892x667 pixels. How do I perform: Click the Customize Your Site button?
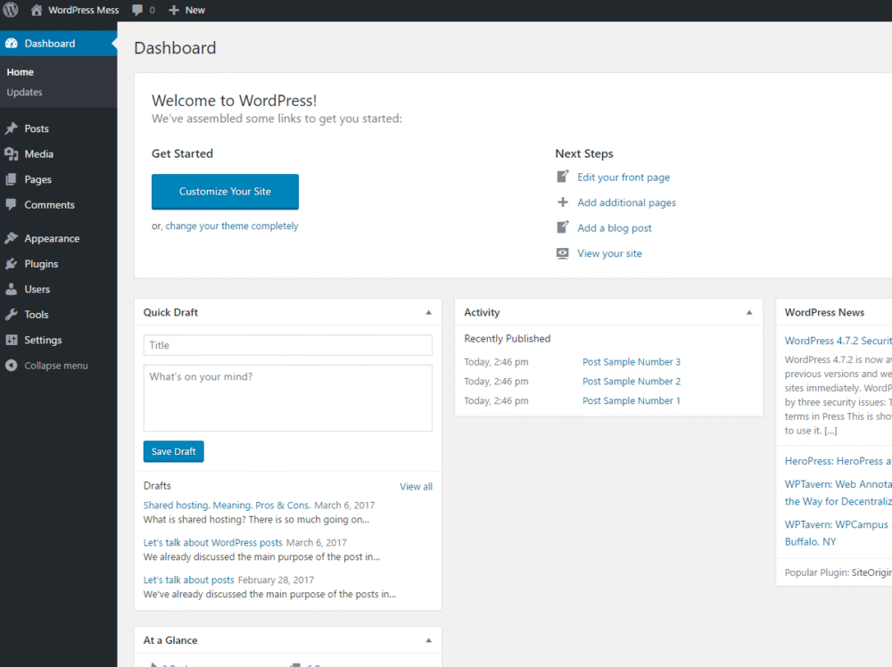coord(225,192)
